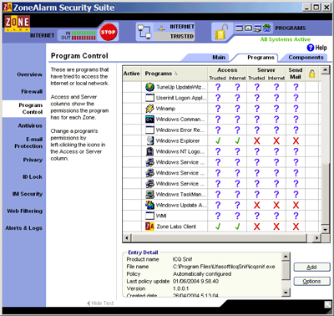The image size is (334, 316).
Task: Open the Privacy section
Action: click(x=33, y=160)
